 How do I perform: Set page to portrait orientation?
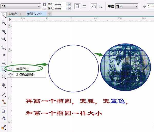[77, 6]
